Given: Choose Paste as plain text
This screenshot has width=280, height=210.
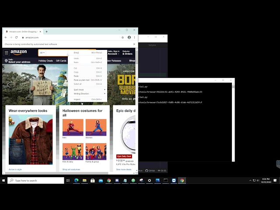Looking at the screenshot, I should (x=87, y=80).
